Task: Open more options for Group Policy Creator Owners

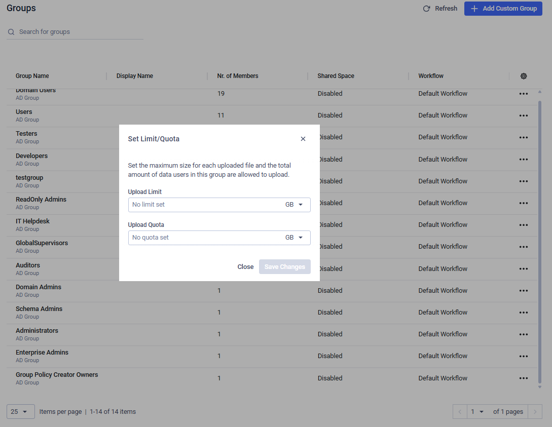Action: point(524,378)
